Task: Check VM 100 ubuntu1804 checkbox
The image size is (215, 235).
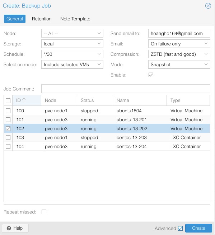Action: (x=8, y=111)
